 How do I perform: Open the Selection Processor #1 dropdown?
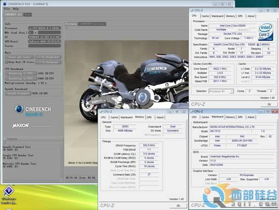click(221, 91)
